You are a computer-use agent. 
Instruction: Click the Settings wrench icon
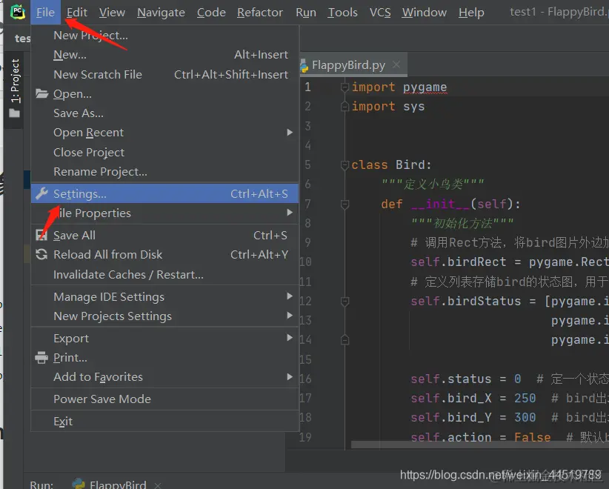click(x=41, y=193)
